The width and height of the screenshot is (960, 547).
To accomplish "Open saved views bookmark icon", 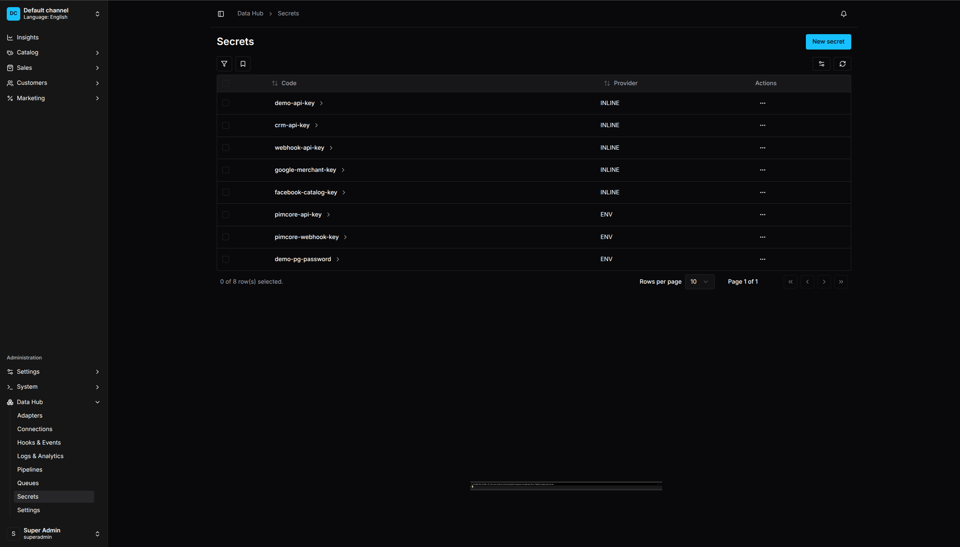I will click(x=243, y=64).
